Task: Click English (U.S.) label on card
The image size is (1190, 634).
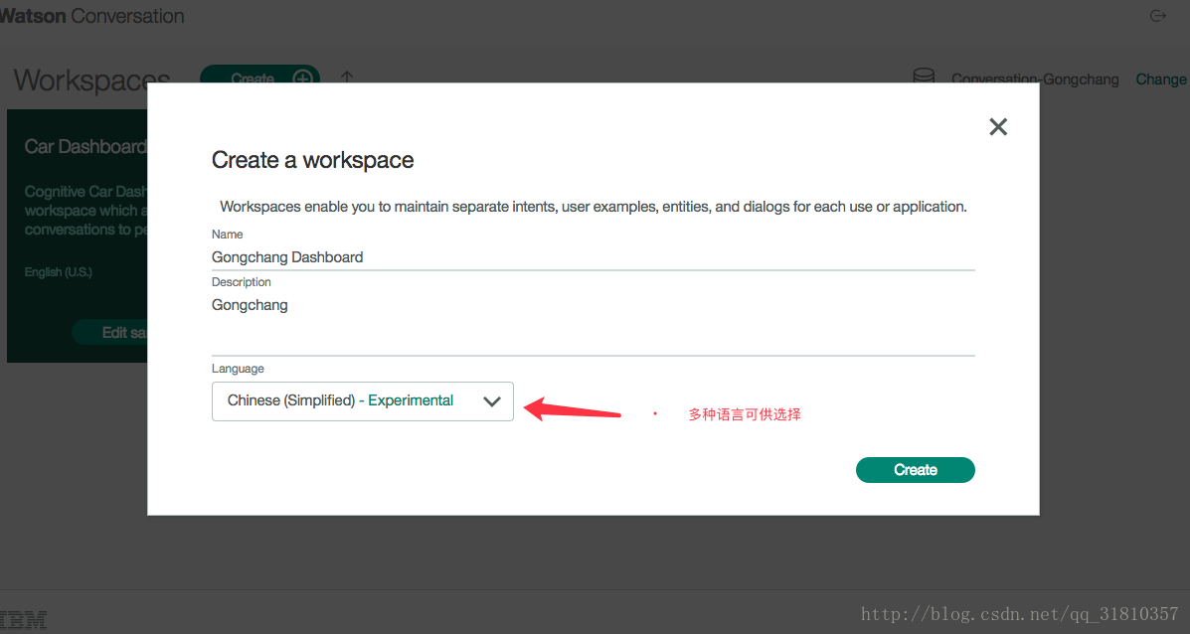Action: [58, 272]
